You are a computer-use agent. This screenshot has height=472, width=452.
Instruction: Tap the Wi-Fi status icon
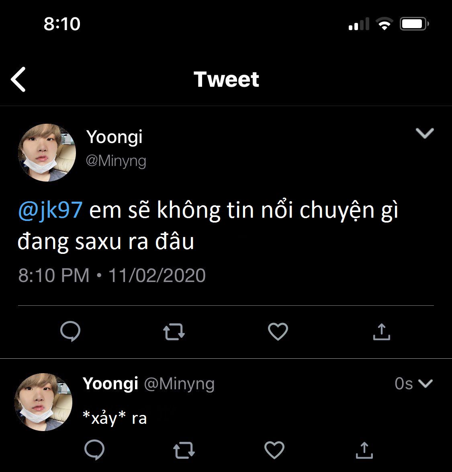point(384,24)
